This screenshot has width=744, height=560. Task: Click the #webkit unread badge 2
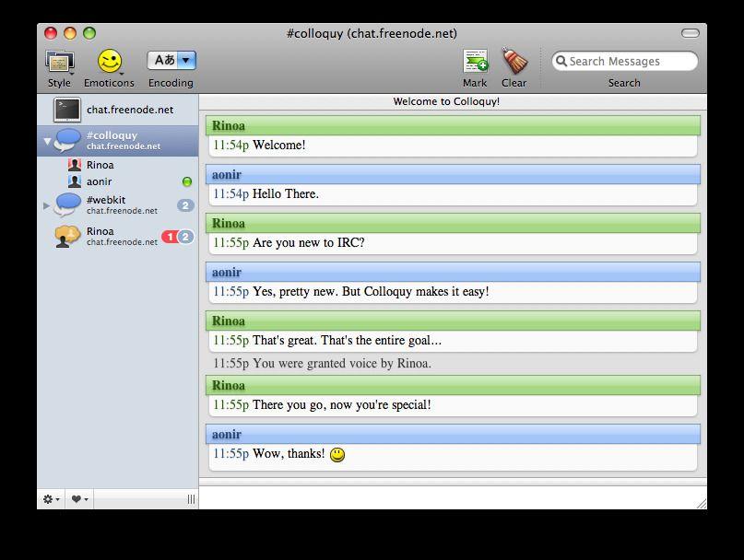coord(185,205)
